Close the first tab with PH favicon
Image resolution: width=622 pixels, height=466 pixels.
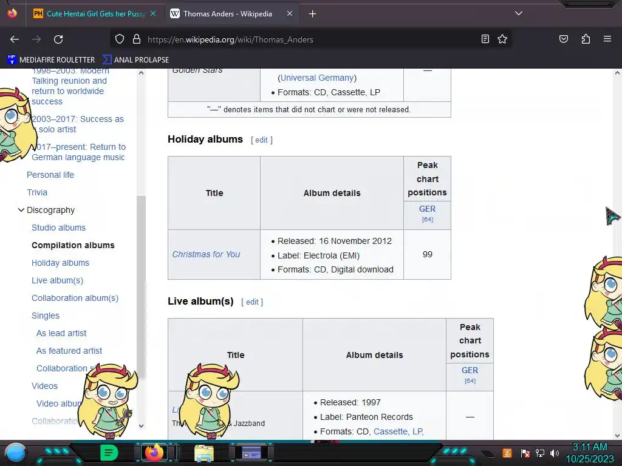tap(153, 13)
